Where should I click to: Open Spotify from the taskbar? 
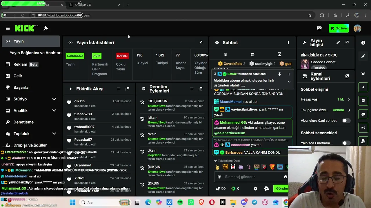click(180, 203)
